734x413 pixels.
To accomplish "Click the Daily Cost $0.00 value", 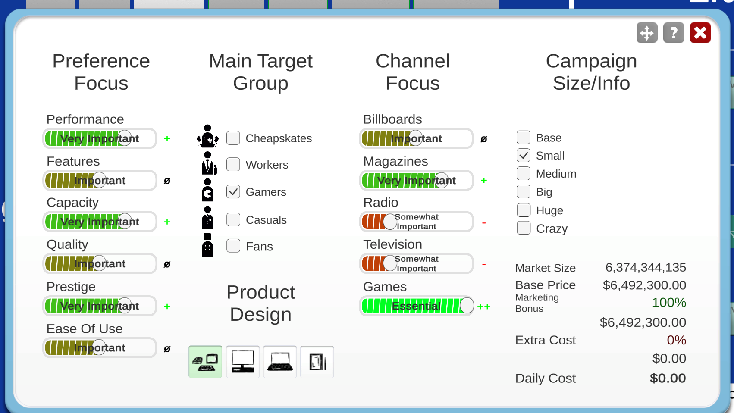I will click(668, 378).
